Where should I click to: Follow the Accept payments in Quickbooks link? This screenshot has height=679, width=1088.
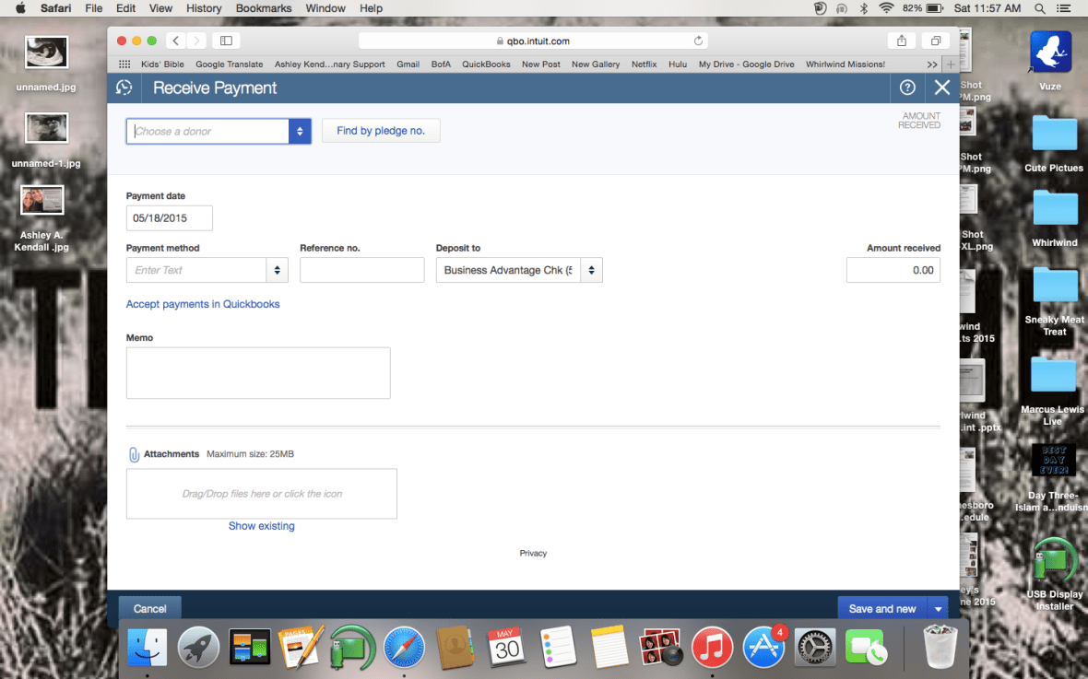203,304
